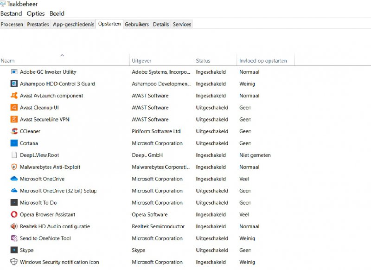This screenshot has width=371, height=270.
Task: Click the Realtek Semiconductor publisher cell
Action: (158, 226)
